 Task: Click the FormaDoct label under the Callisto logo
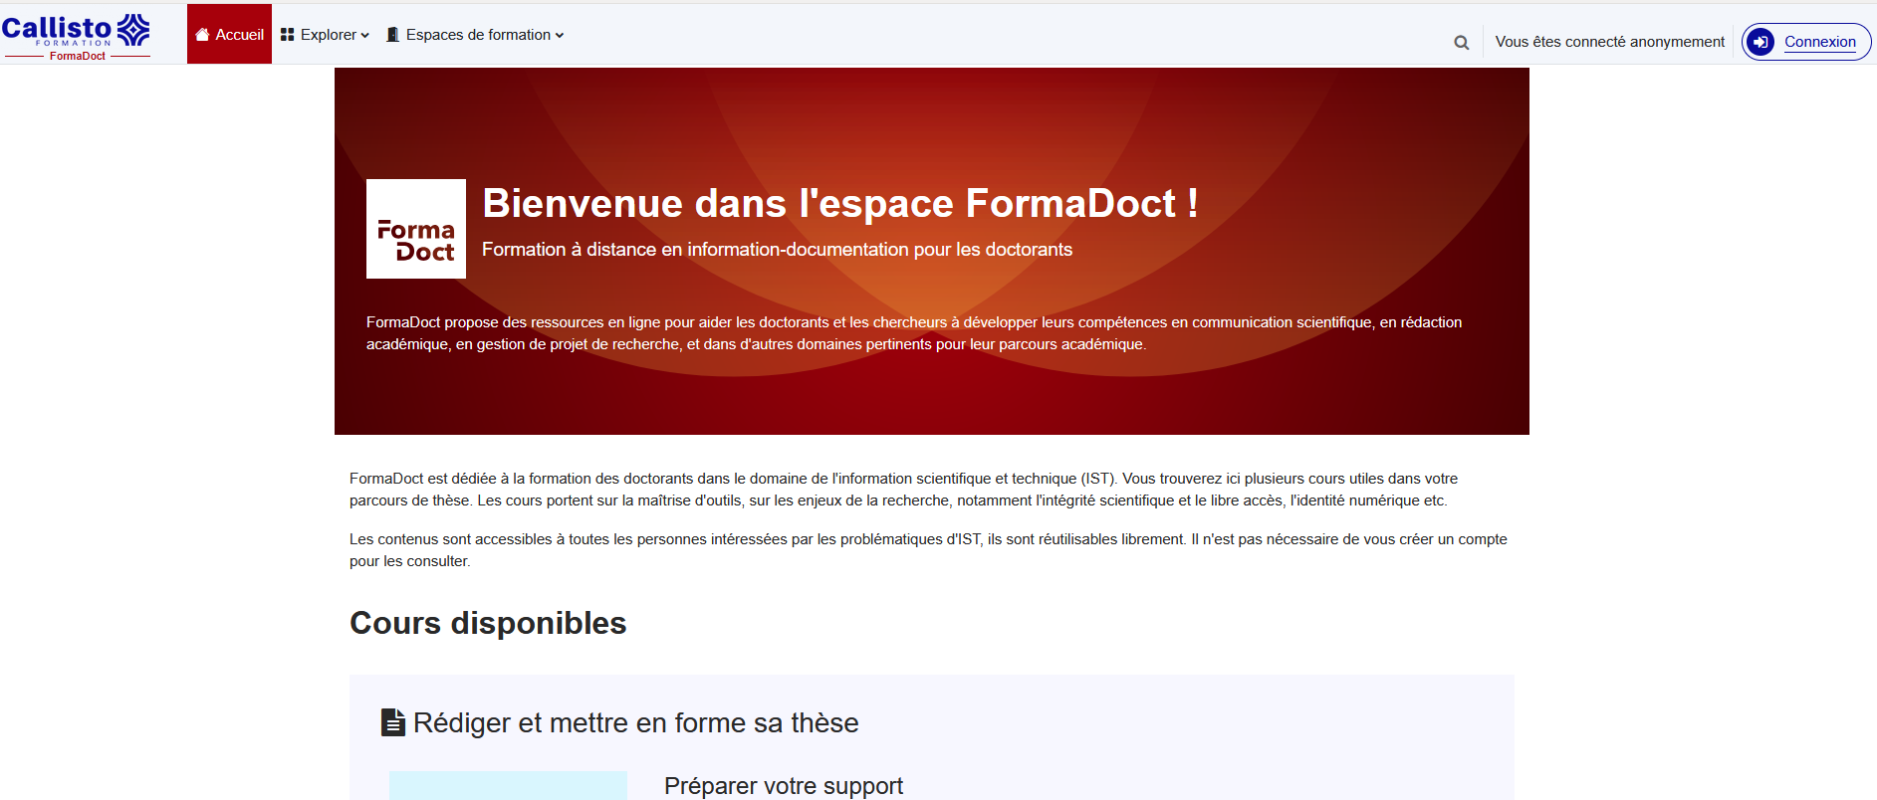coord(78,56)
